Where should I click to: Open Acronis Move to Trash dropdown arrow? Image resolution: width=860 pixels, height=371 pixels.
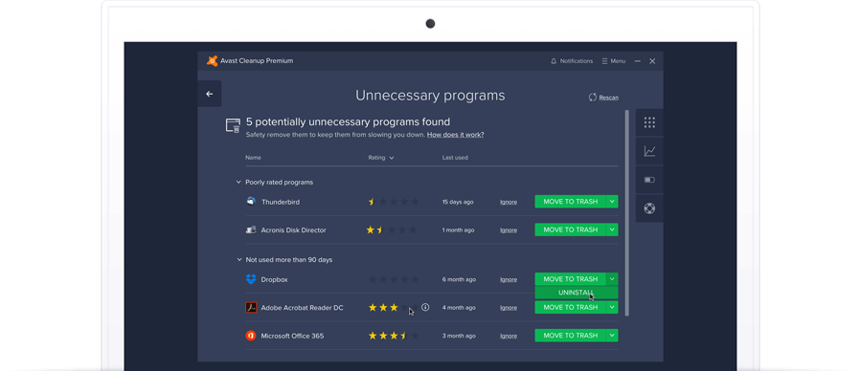(x=612, y=229)
